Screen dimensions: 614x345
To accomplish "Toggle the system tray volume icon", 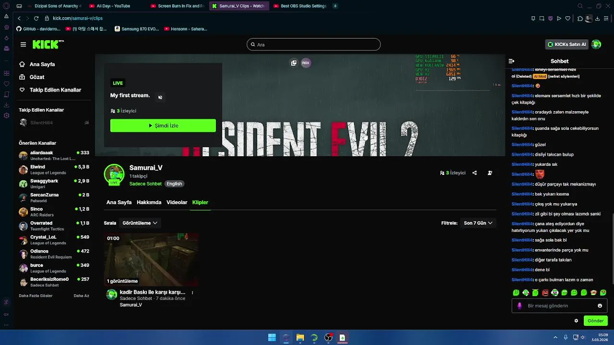I will point(583,337).
